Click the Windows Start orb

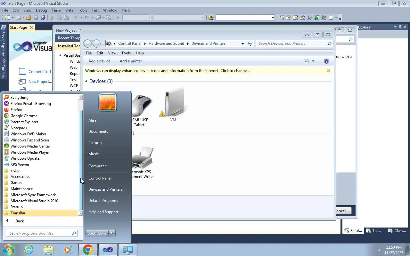click(9, 250)
